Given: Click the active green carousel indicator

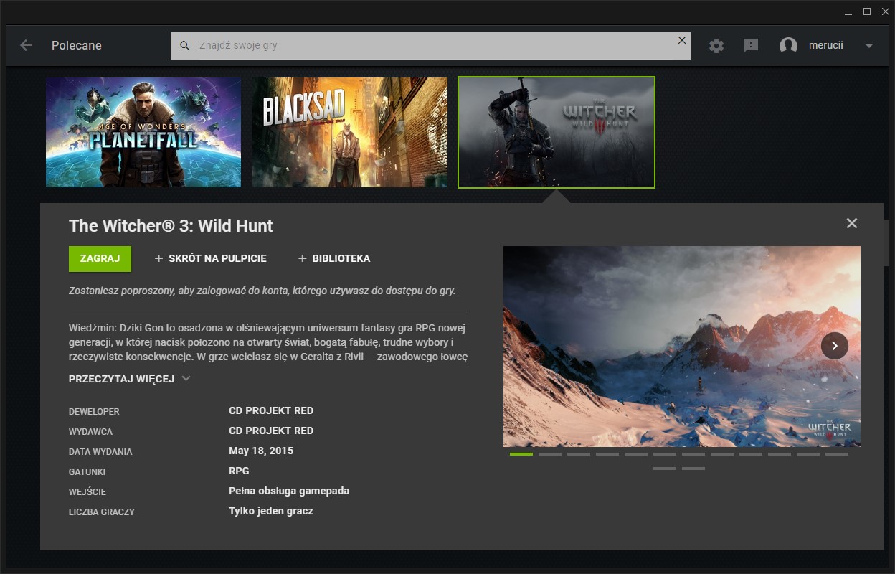Looking at the screenshot, I should (521, 454).
